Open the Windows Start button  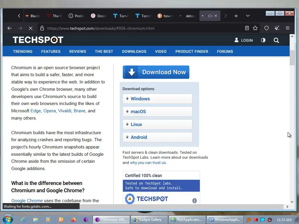tap(8, 219)
